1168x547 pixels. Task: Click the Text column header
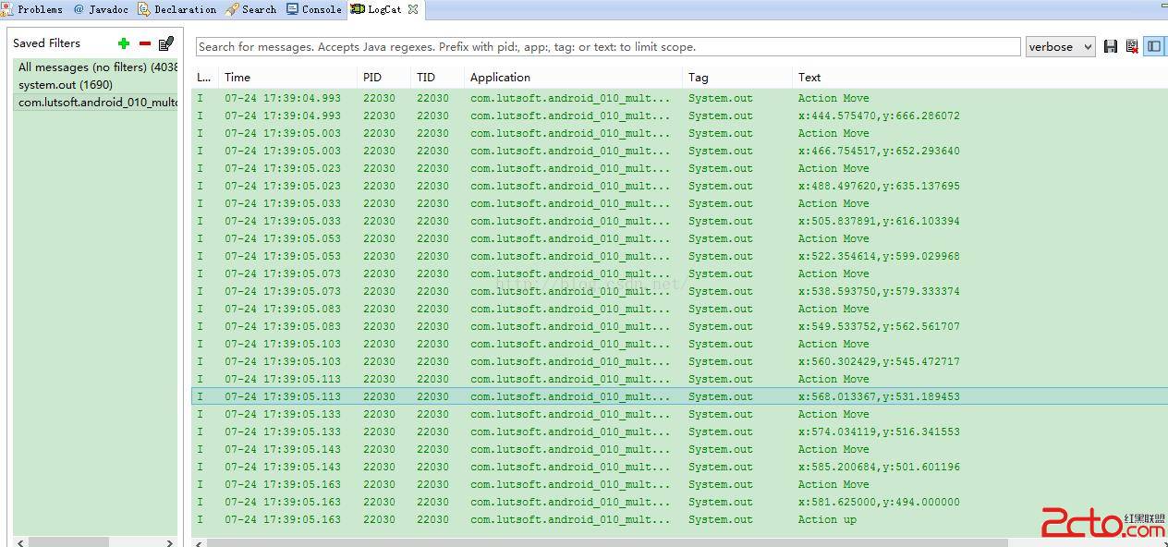pos(979,78)
